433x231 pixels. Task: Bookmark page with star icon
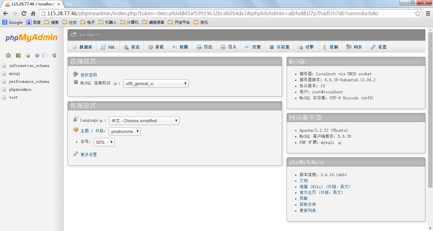[418, 13]
